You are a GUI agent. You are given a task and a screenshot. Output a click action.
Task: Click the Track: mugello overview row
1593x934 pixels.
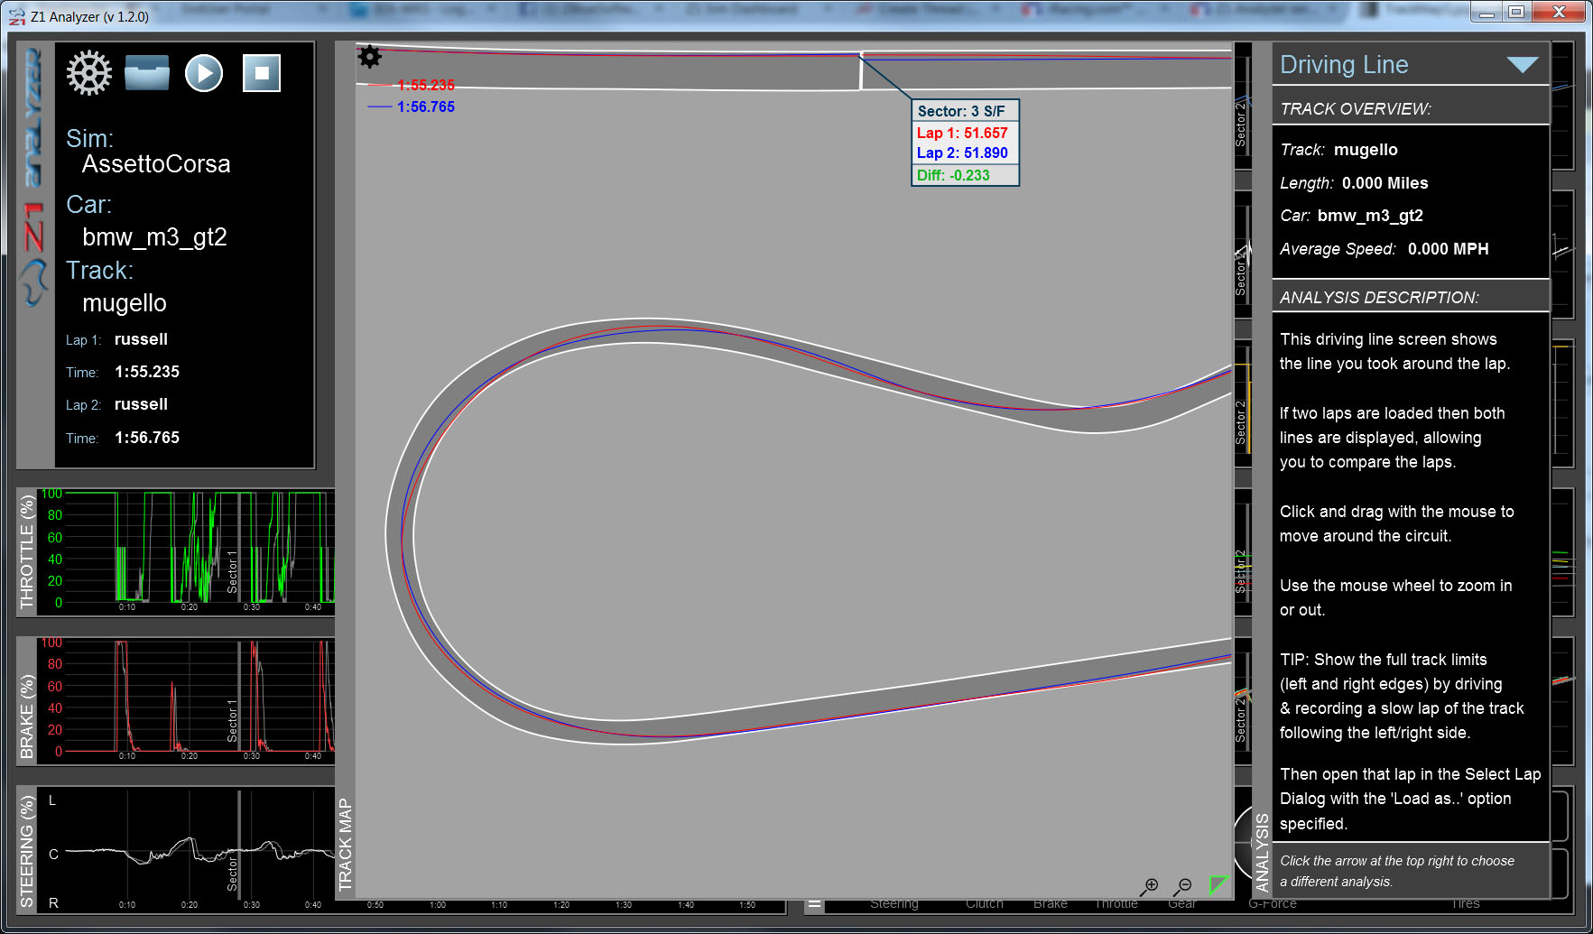pyautogui.click(x=1338, y=150)
